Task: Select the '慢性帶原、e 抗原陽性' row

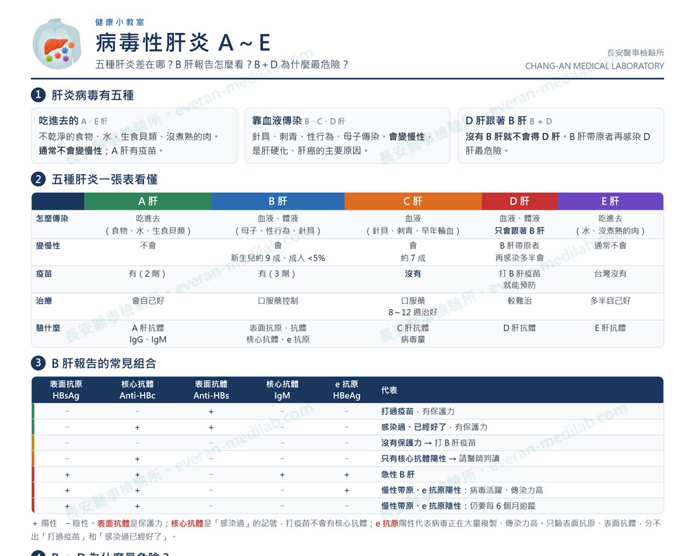Action: click(x=347, y=490)
